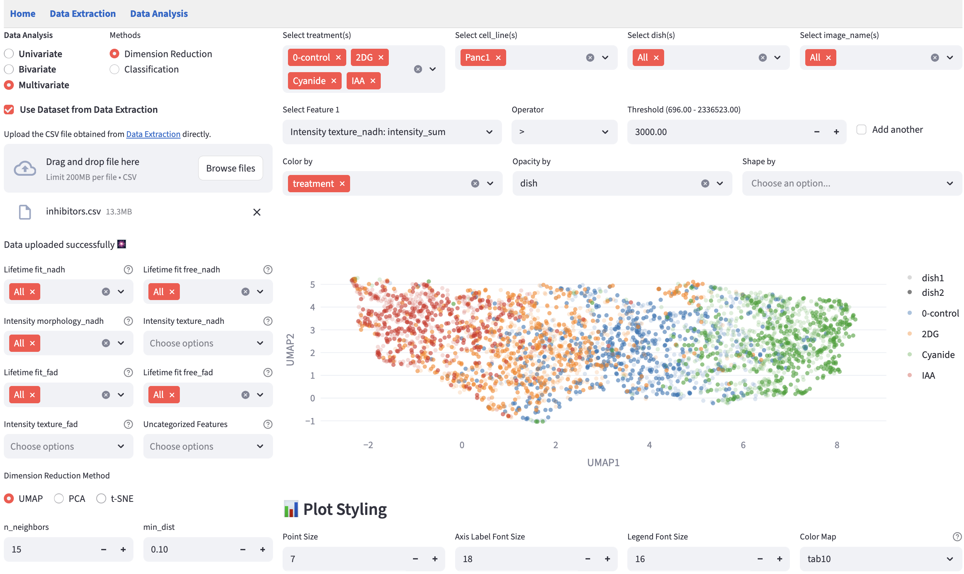The height and width of the screenshot is (574, 964).
Task: Remove the 2DG treatment tag
Action: pyautogui.click(x=381, y=58)
